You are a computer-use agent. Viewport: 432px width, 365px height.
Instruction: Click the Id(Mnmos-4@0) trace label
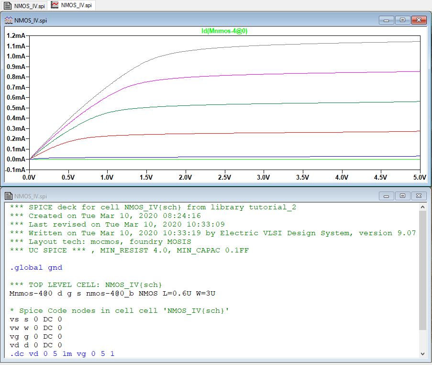(224, 31)
